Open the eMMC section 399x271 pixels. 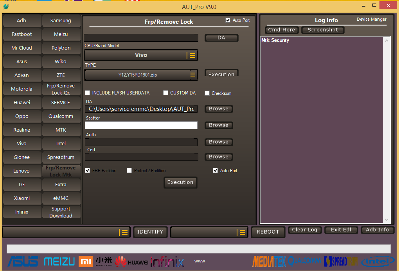click(61, 198)
